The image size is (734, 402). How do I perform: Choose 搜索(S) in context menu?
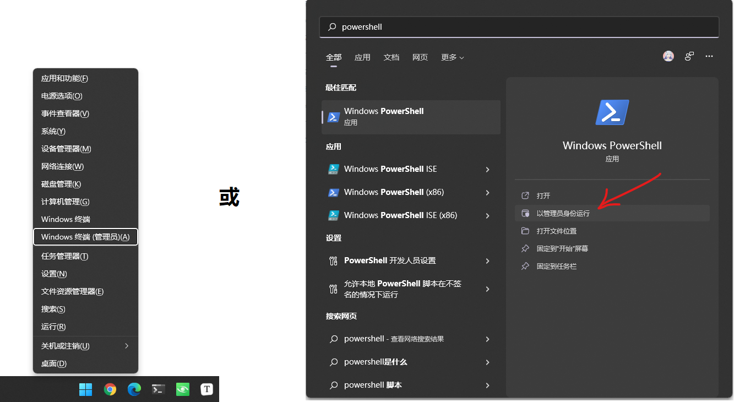coord(86,309)
